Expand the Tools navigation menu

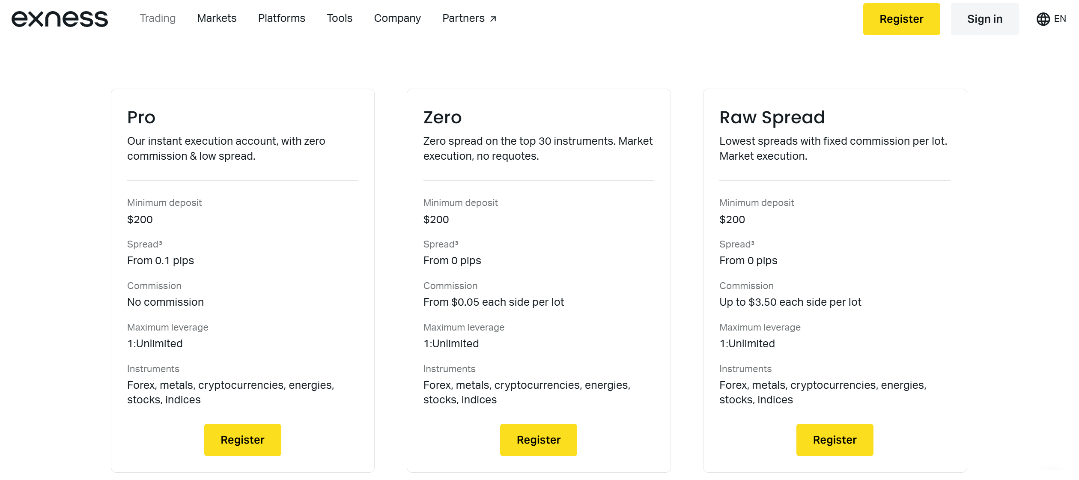339,18
